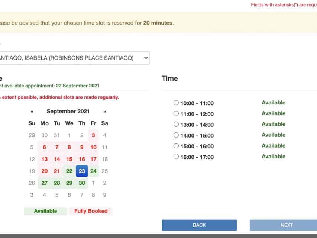Choose the 11:00 - 12:00 time slot
This screenshot has width=317, height=238.
(176, 114)
